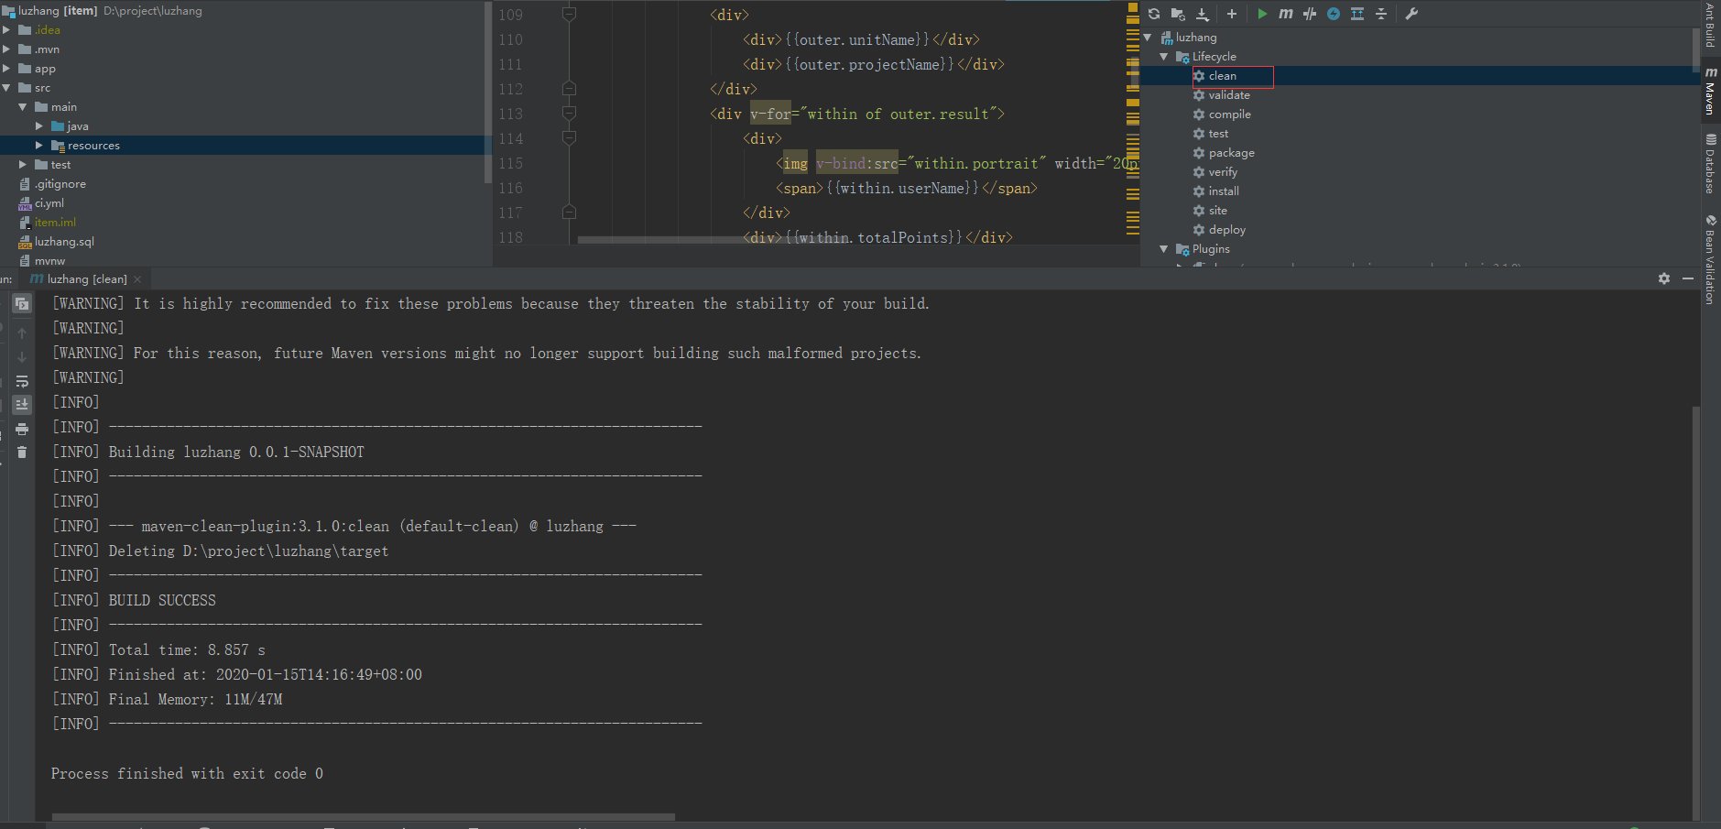Image resolution: width=1721 pixels, height=829 pixels.
Task: Collapse the luzhang Maven project node
Action: 1148,38
